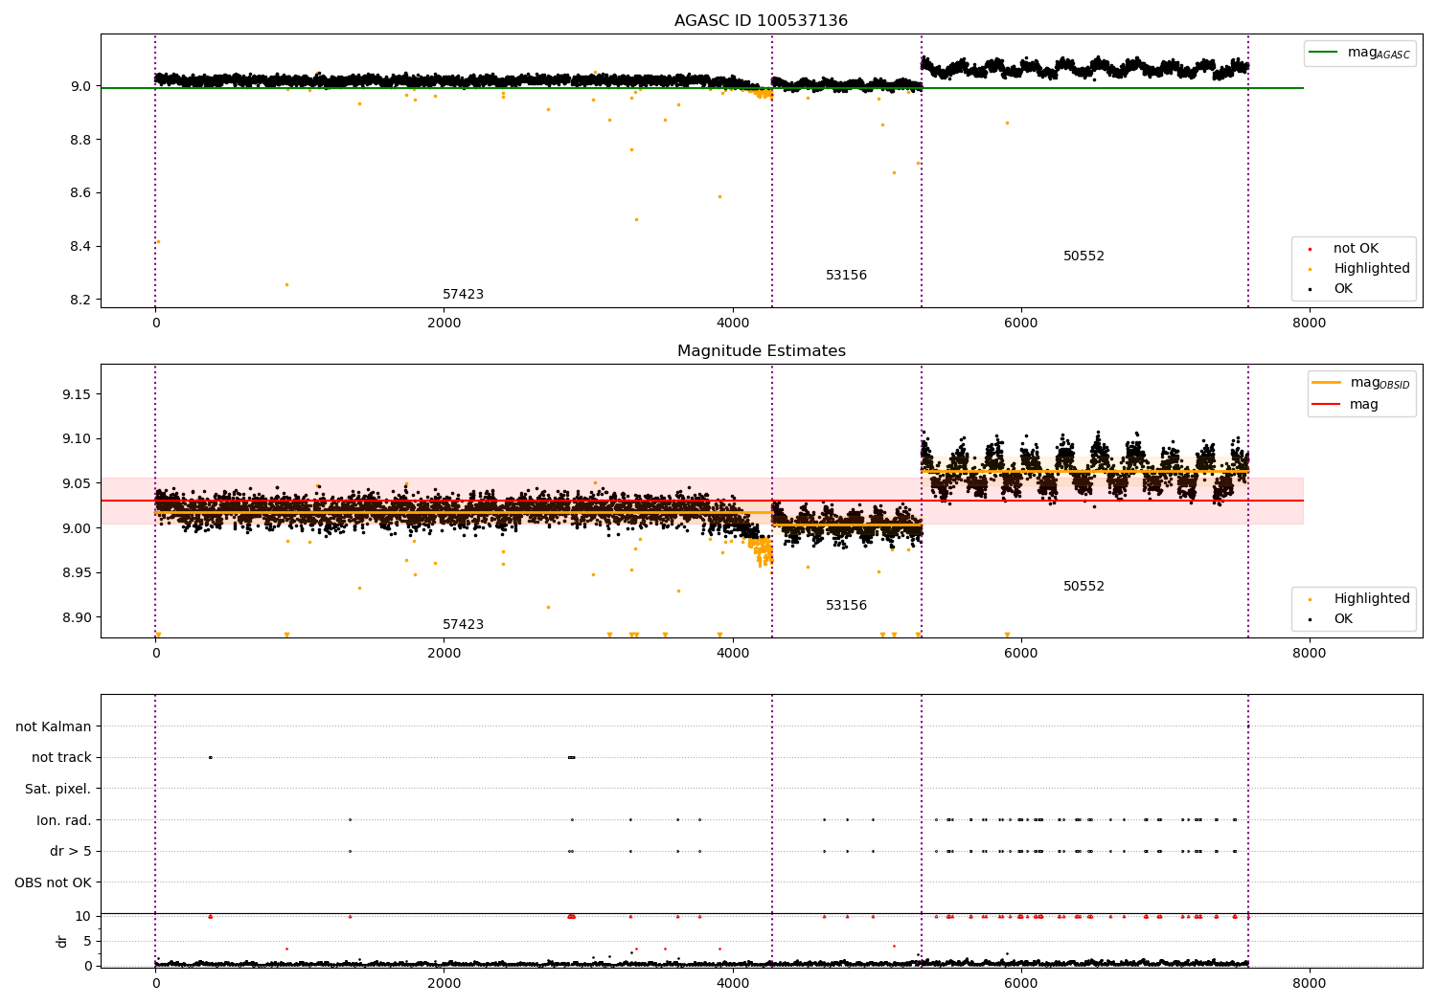Click the "Ion. rad." row label
The width and height of the screenshot is (1437, 1005).
tap(64, 820)
